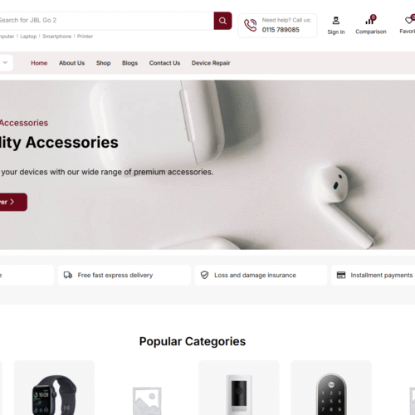
Task: Click the Laptop quick search link
Action: click(x=28, y=37)
